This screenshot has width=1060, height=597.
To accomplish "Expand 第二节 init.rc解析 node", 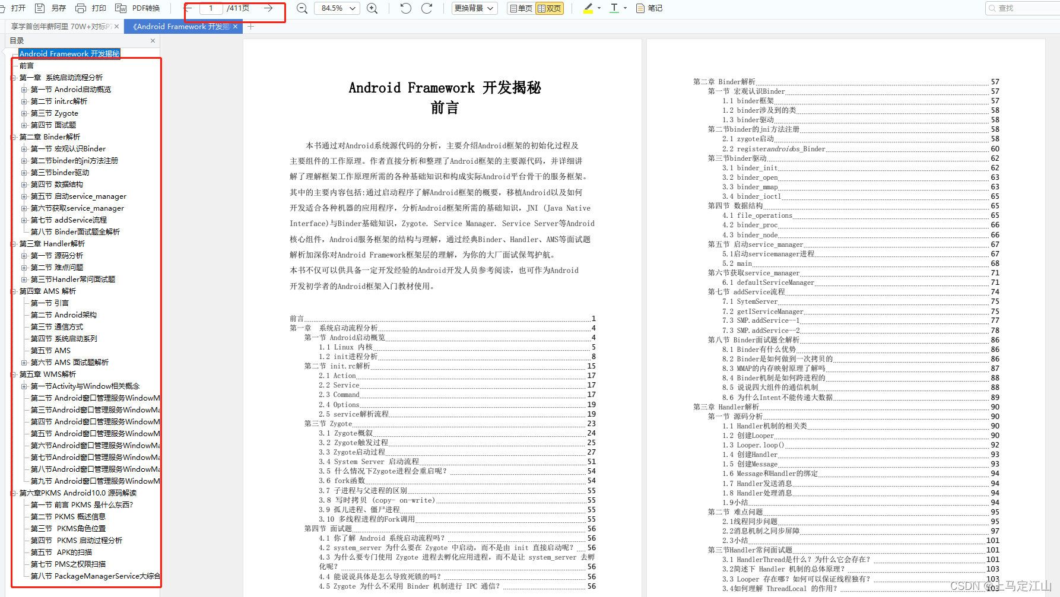I will 24,101.
